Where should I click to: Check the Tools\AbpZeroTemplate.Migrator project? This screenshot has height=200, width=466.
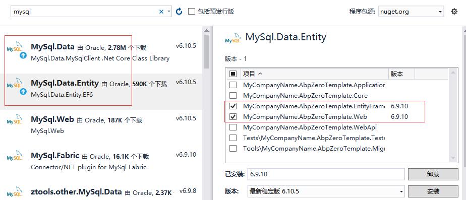point(234,149)
